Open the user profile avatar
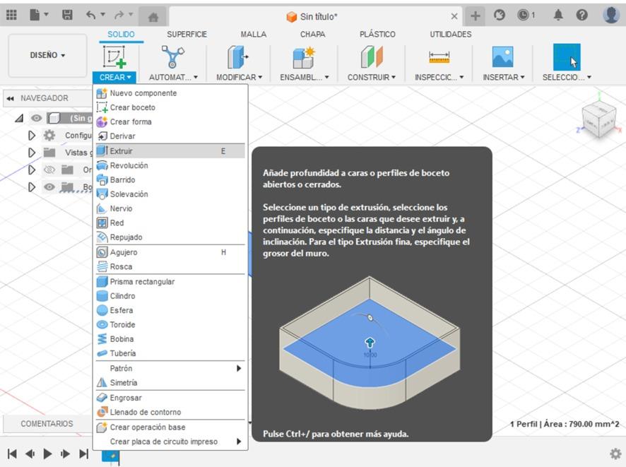 click(x=611, y=15)
